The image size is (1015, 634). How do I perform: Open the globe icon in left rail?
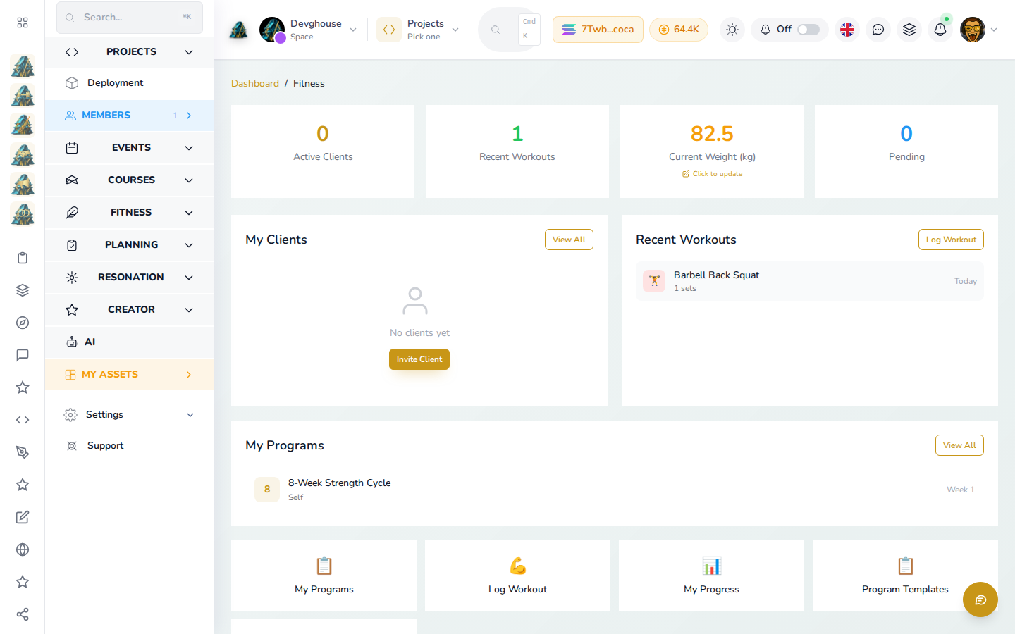23,549
